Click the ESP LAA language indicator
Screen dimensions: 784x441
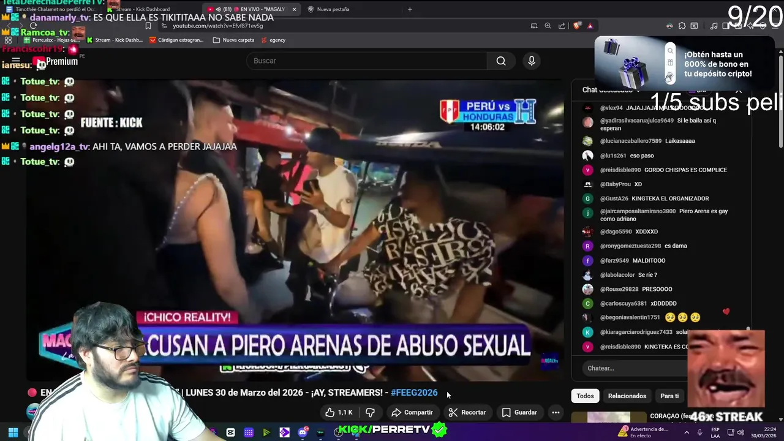(x=715, y=432)
